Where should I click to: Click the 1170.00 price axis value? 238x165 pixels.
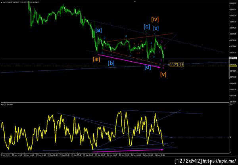click(233, 77)
